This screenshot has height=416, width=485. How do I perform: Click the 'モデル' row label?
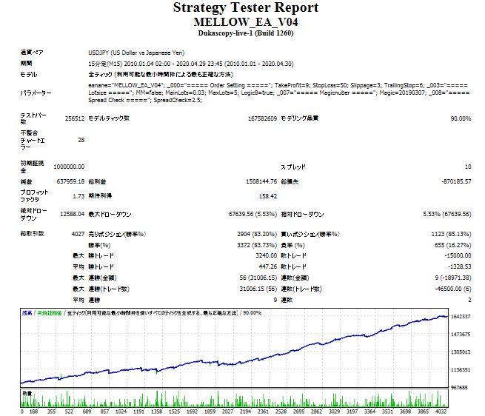pyautogui.click(x=29, y=75)
